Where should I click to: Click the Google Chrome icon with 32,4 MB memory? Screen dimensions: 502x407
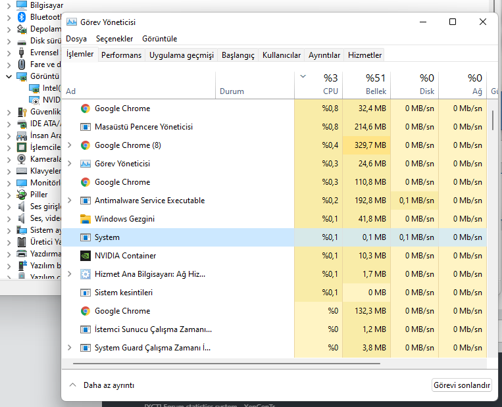[x=85, y=108]
